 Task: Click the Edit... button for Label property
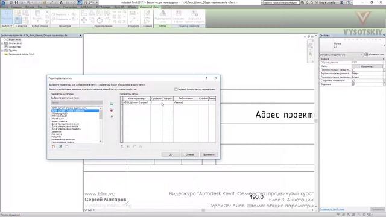coord(367,66)
